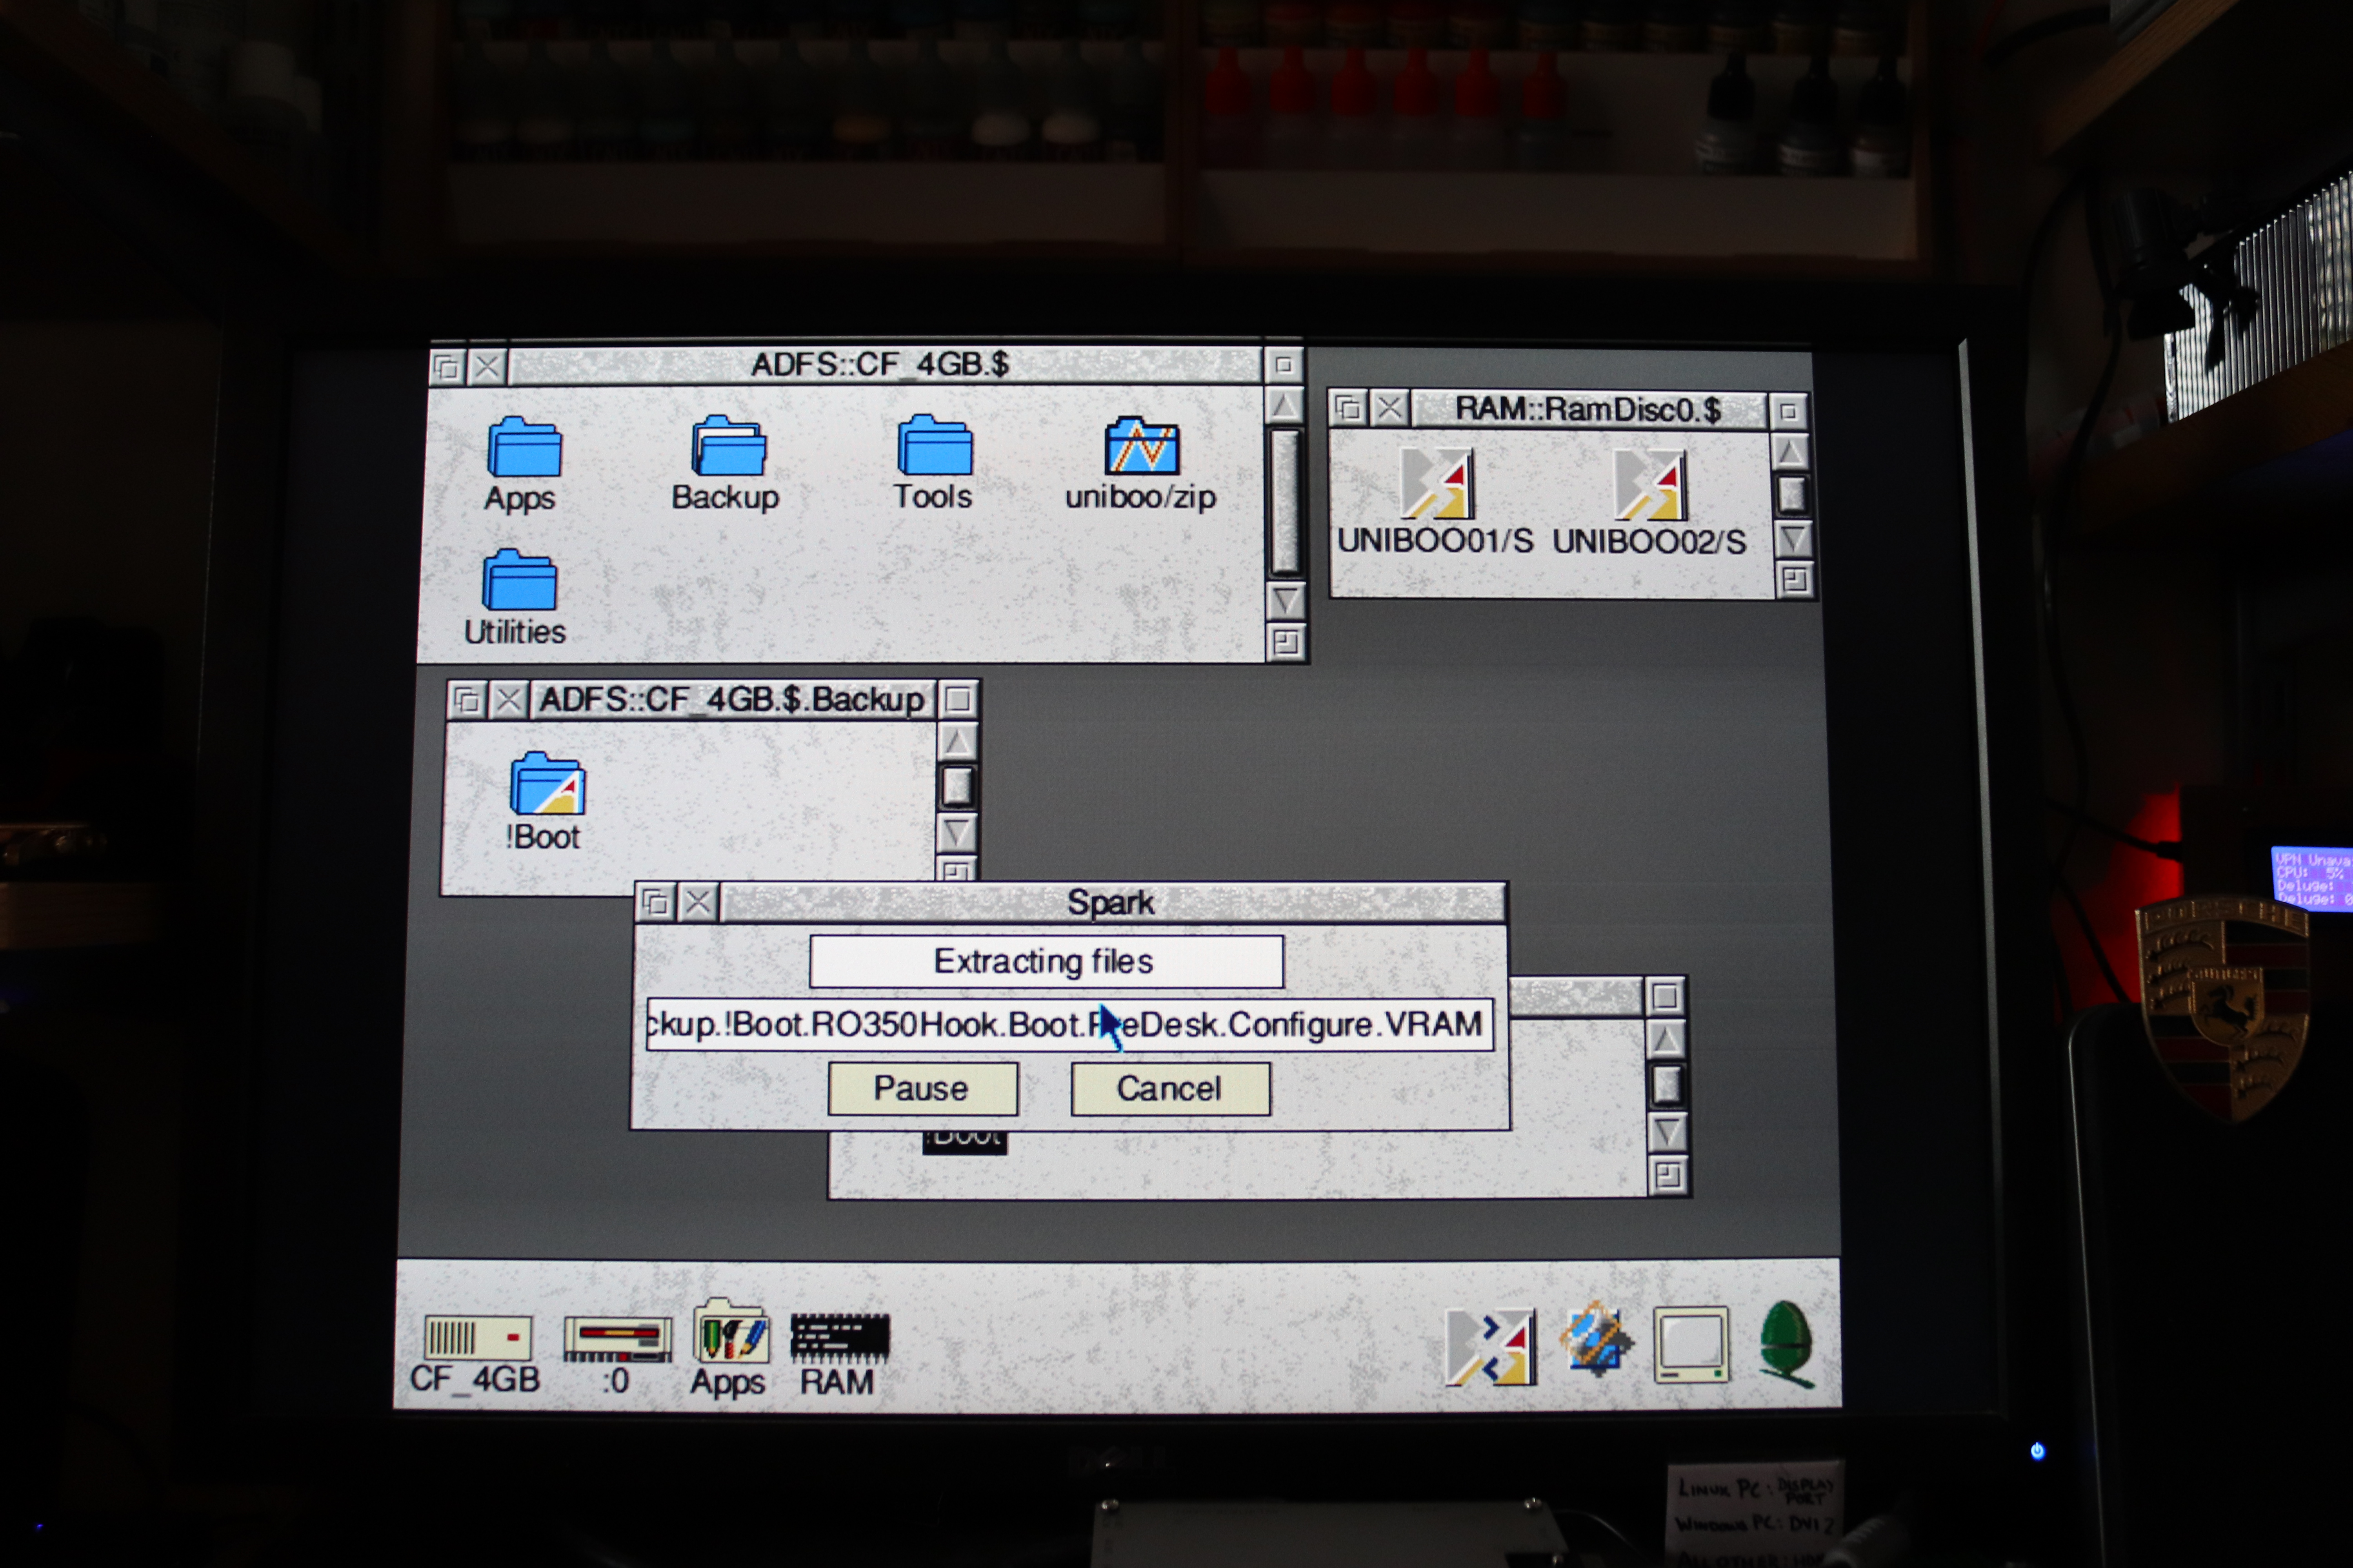This screenshot has width=2353, height=1568.
Task: Click the RamDisc0 scroll thumb
Action: click(1792, 495)
